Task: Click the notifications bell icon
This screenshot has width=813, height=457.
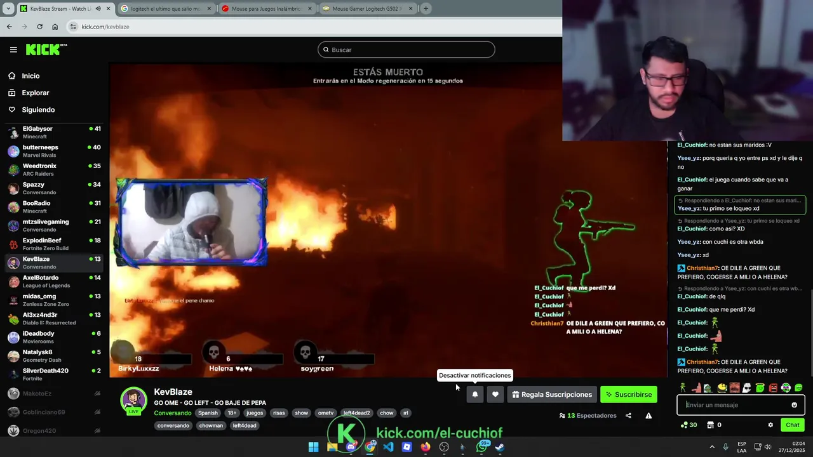Action: point(474,394)
